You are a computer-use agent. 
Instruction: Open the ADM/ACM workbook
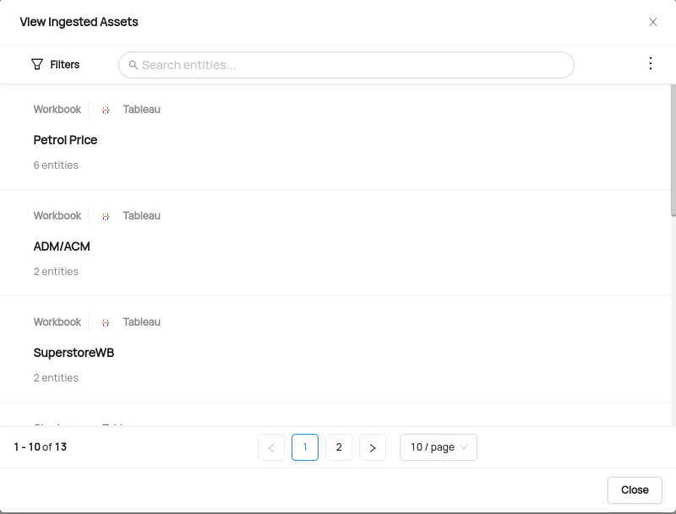(62, 246)
